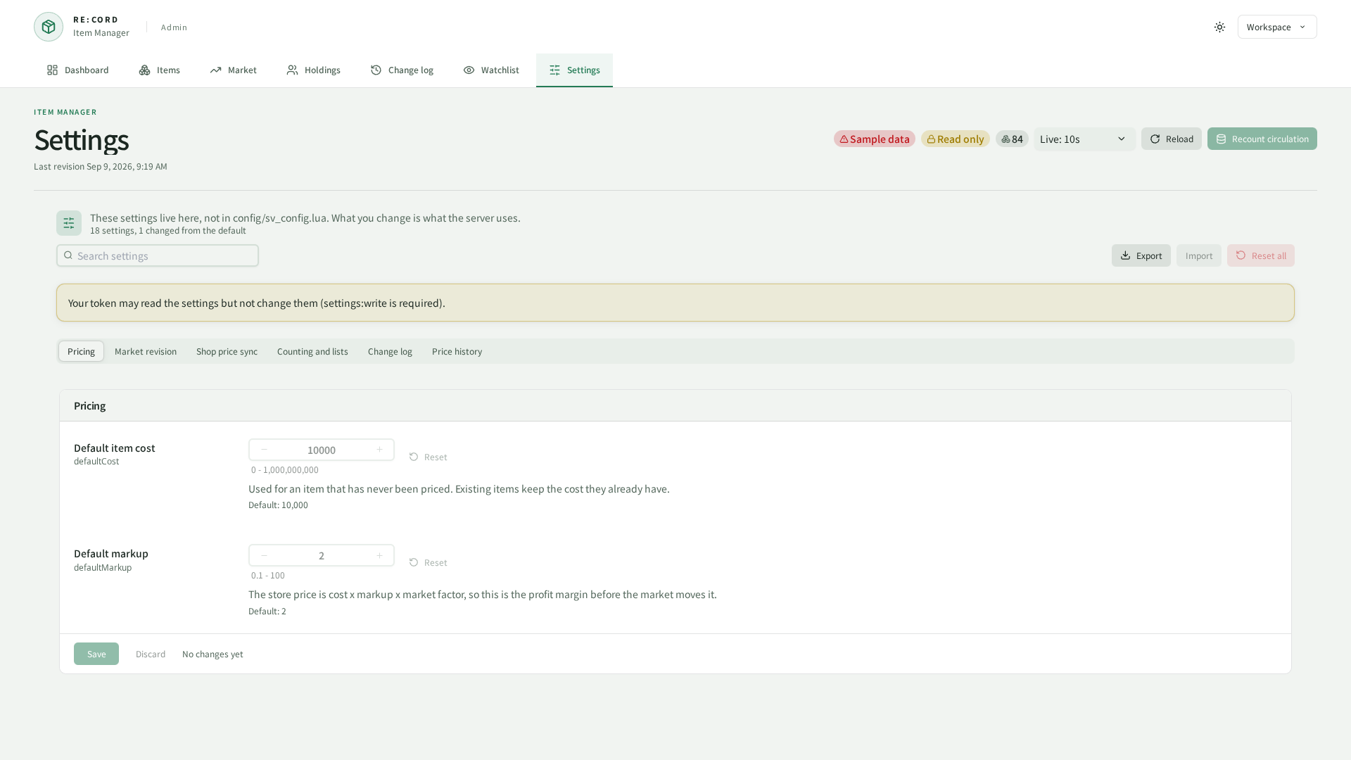Click the Reload button
The image size is (1351, 760).
pos(1172,139)
